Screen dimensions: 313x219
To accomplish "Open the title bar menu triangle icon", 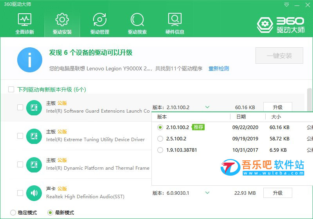I will tap(286, 5).
